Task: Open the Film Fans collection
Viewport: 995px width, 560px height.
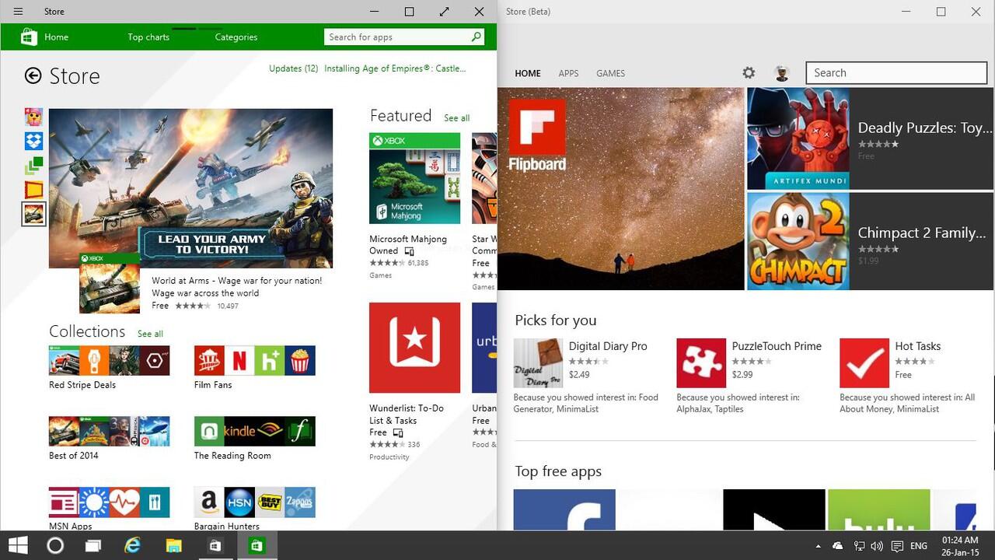Action: pos(255,368)
